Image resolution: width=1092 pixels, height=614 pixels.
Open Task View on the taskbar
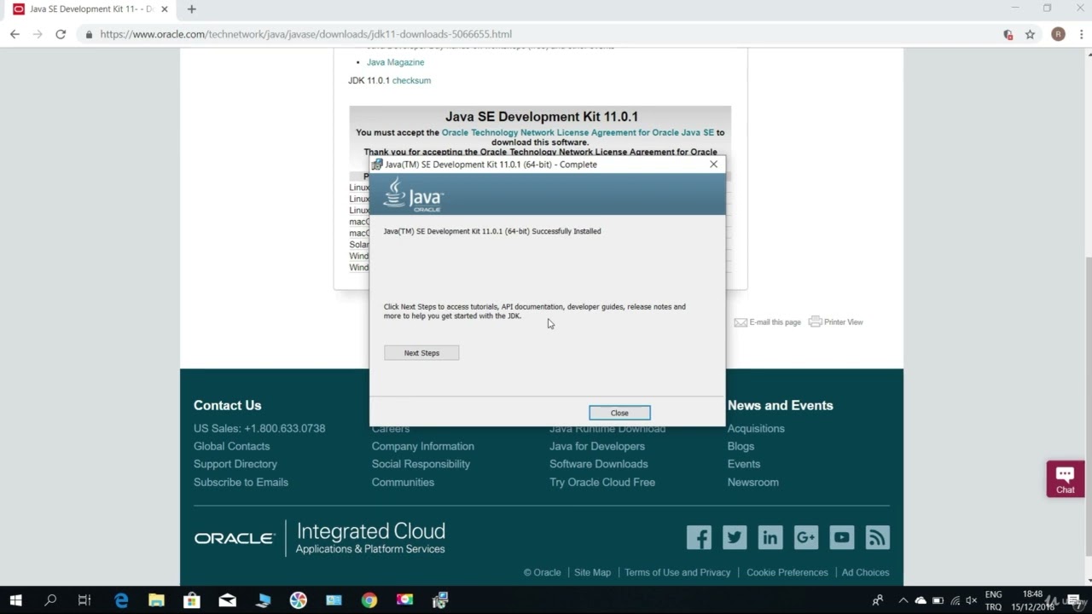[84, 600]
